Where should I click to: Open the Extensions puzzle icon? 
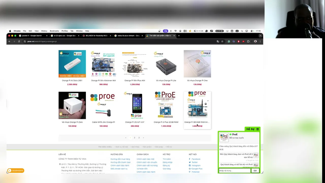point(248,41)
